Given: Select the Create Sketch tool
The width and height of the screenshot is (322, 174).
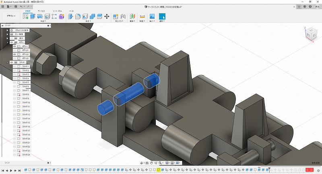Looking at the screenshot, I should [x=26, y=16].
